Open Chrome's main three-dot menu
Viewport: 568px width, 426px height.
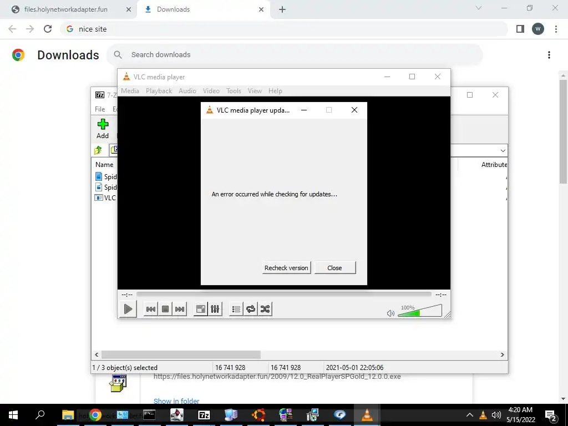[x=556, y=29]
